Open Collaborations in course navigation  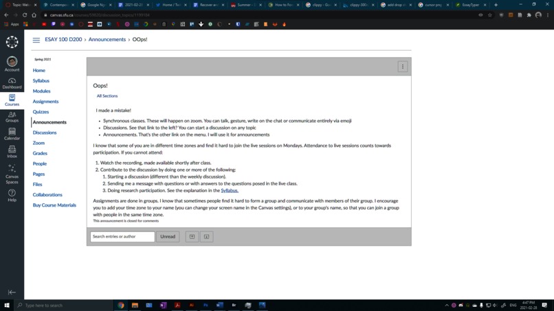(x=47, y=195)
